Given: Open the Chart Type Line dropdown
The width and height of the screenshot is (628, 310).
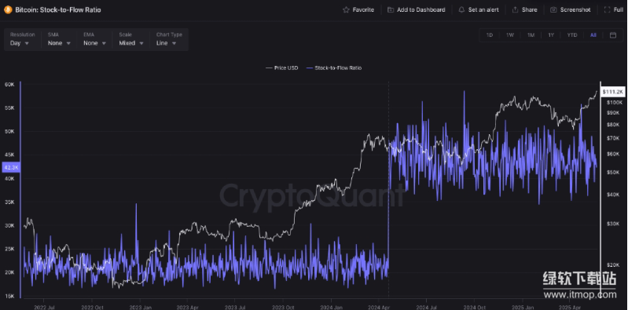Looking at the screenshot, I should [169, 39].
